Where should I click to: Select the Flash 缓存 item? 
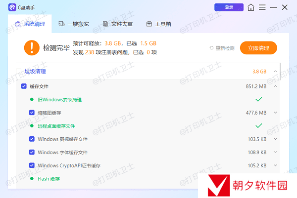49,179
